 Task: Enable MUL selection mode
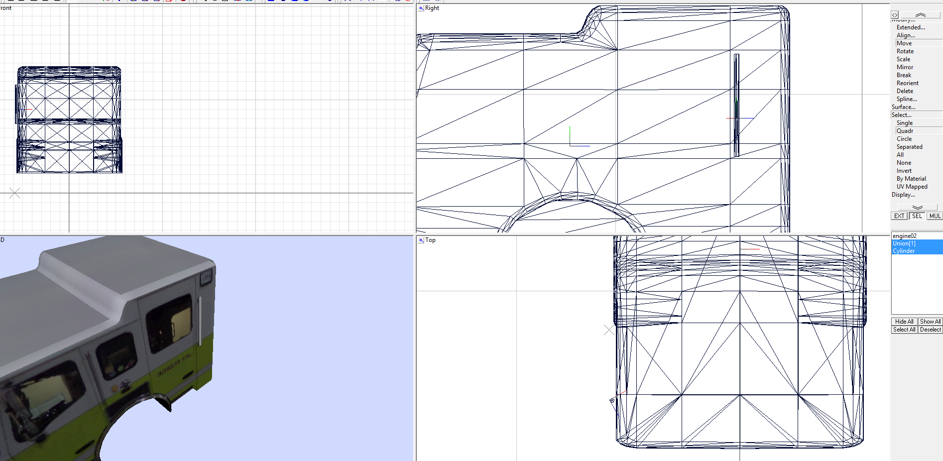pyautogui.click(x=935, y=216)
